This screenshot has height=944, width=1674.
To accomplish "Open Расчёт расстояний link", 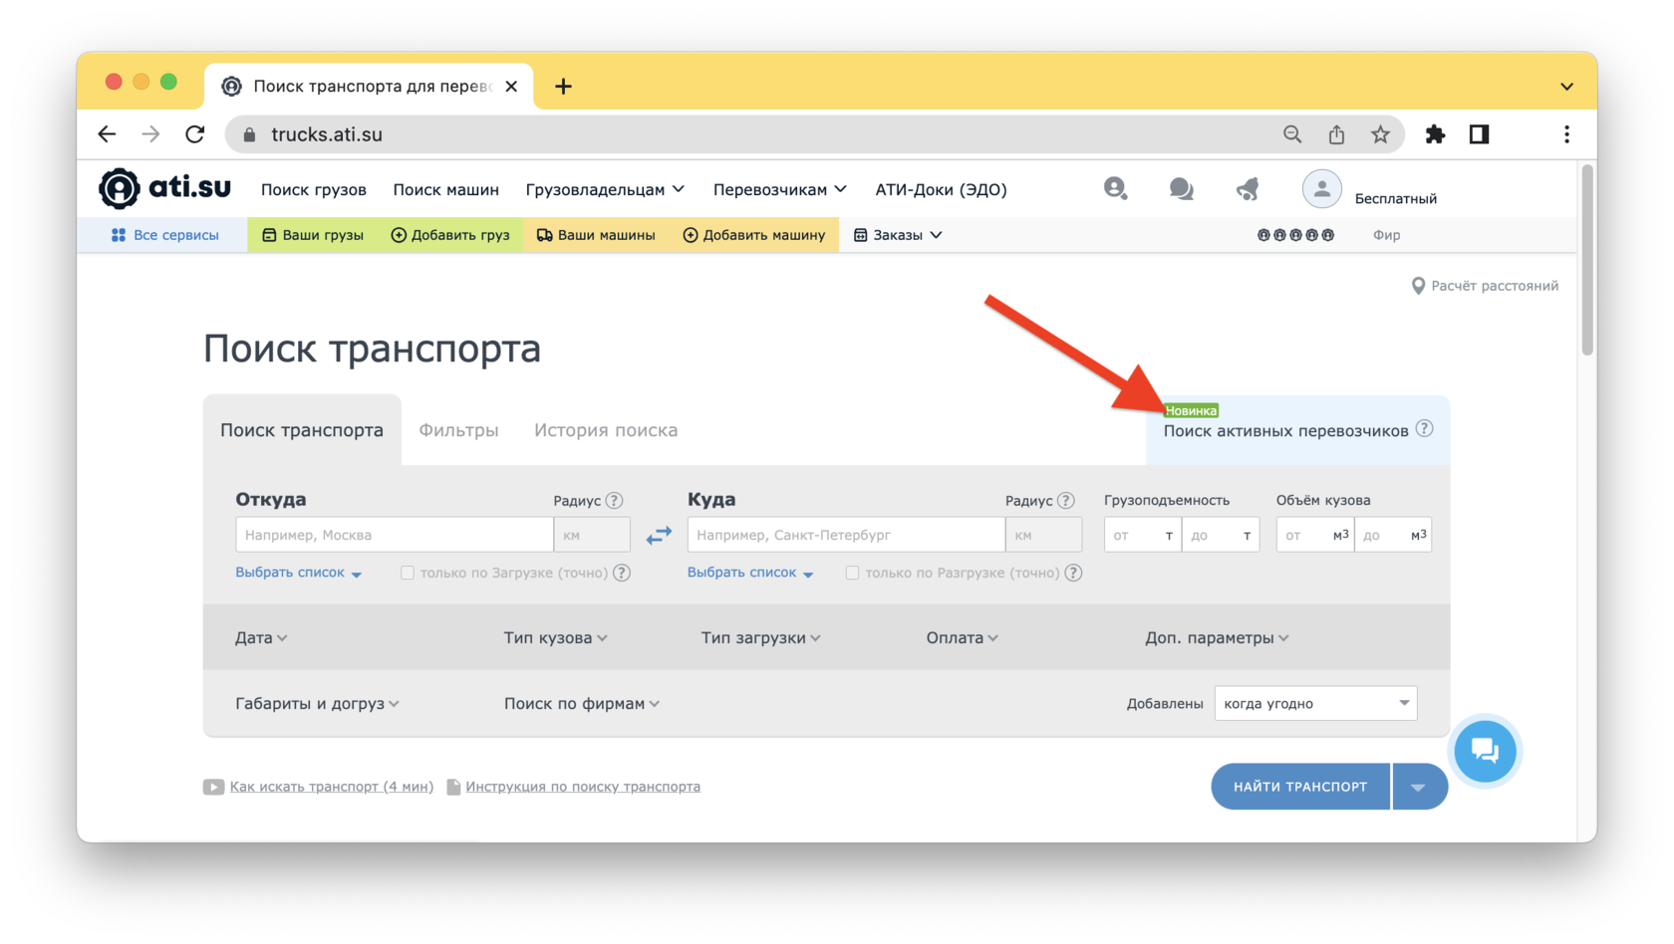I will (1485, 286).
